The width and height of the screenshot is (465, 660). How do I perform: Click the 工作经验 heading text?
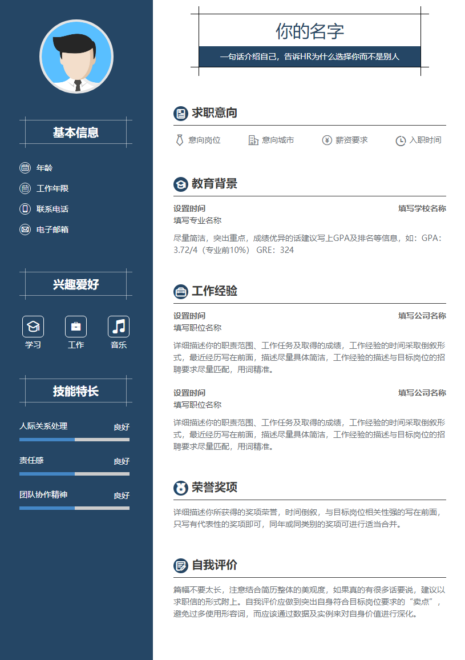coord(215,291)
